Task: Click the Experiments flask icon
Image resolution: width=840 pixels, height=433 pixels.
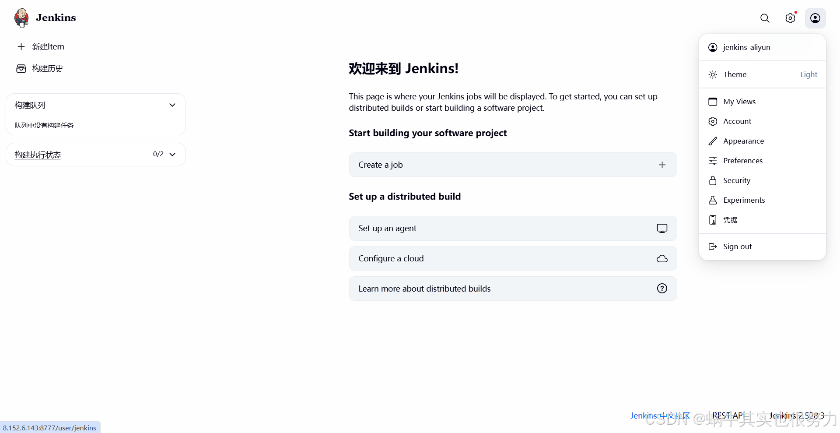Action: [713, 200]
